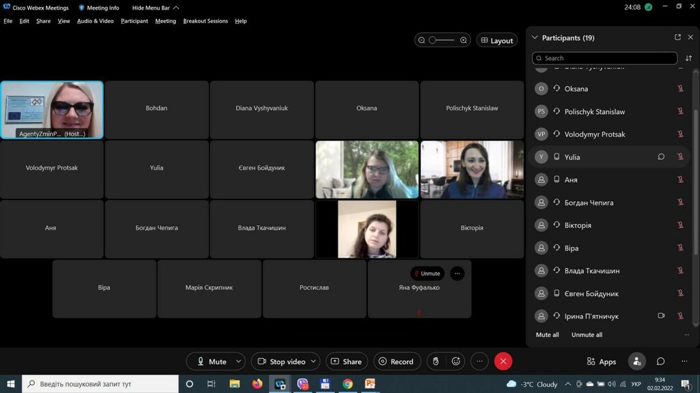
Task: Open the Breakout Sessions menu
Action: [205, 21]
